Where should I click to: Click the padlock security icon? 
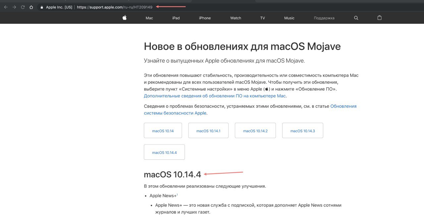click(x=41, y=7)
